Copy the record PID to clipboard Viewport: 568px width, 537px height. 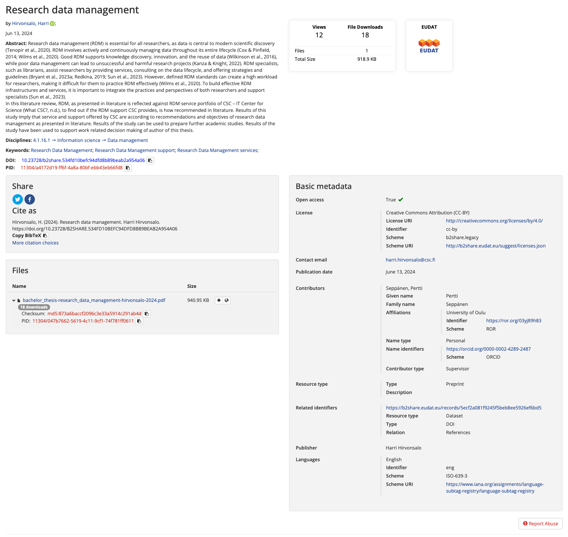point(128,168)
